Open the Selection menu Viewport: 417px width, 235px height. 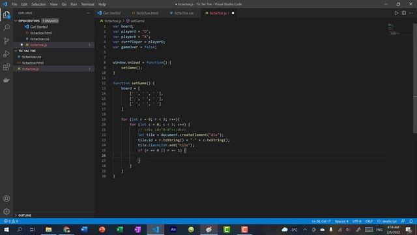tap(38, 5)
